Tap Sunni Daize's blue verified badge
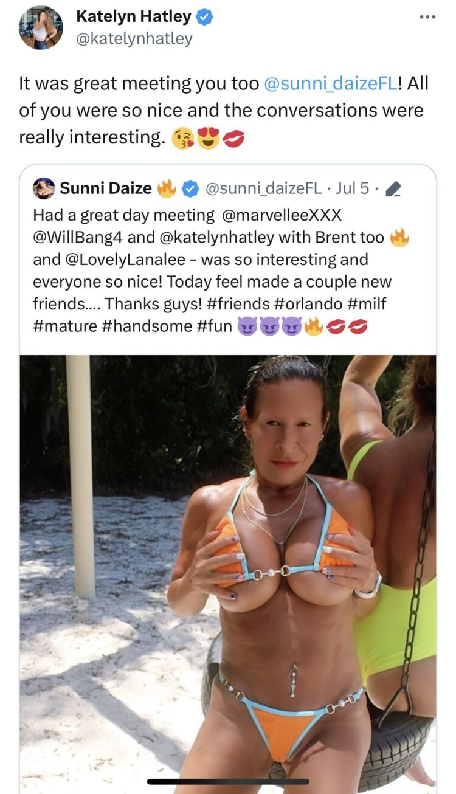This screenshot has height=794, width=456. point(190,189)
